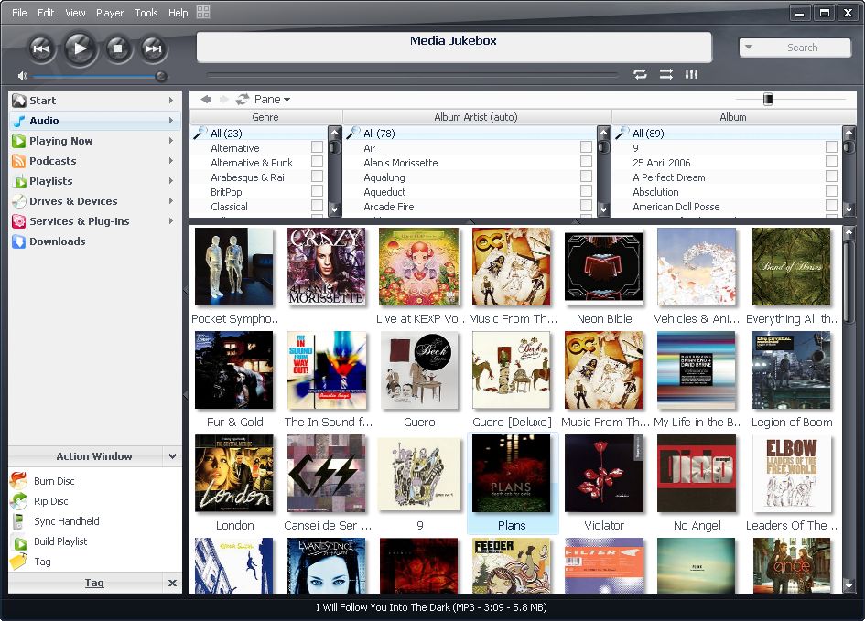865x621 pixels.
Task: Tick the Alanis Morissette artist checkbox
Action: 586,162
